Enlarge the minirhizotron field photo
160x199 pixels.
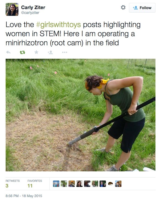pos(80,115)
